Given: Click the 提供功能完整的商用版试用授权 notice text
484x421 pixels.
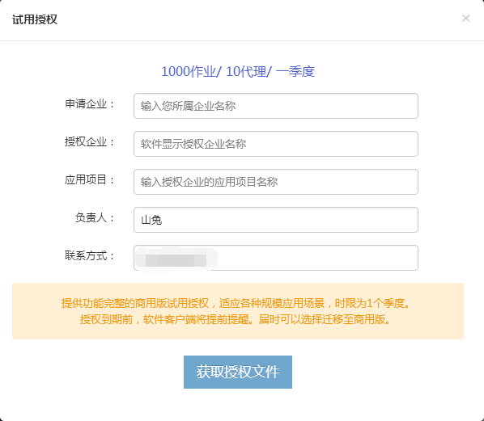Looking at the screenshot, I should 135,303.
